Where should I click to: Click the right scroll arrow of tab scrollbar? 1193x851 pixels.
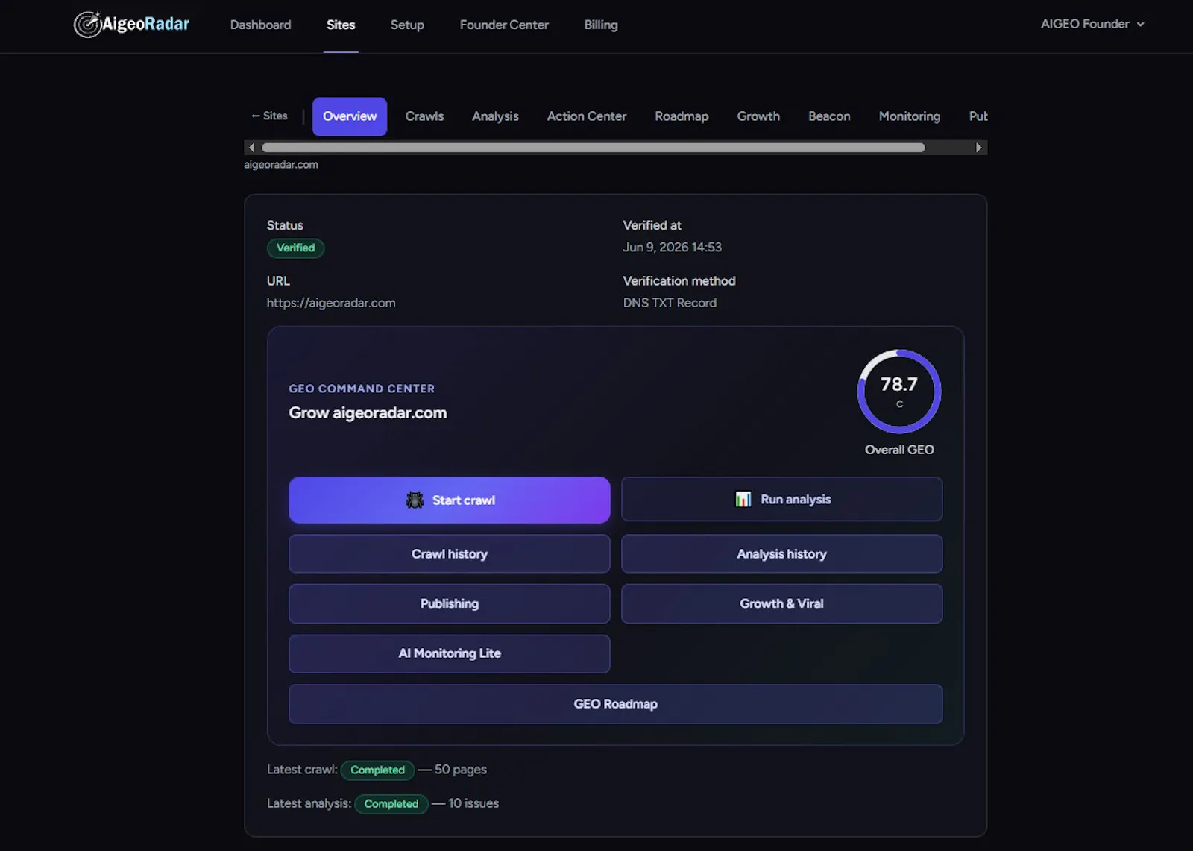click(x=979, y=148)
